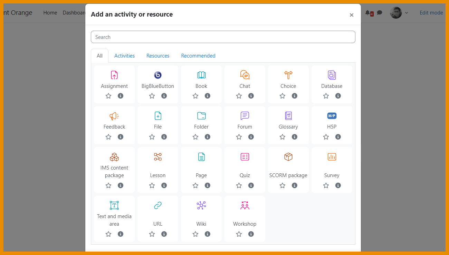Image resolution: width=449 pixels, height=255 pixels.
Task: Switch to the Activities tab
Action: tap(124, 56)
